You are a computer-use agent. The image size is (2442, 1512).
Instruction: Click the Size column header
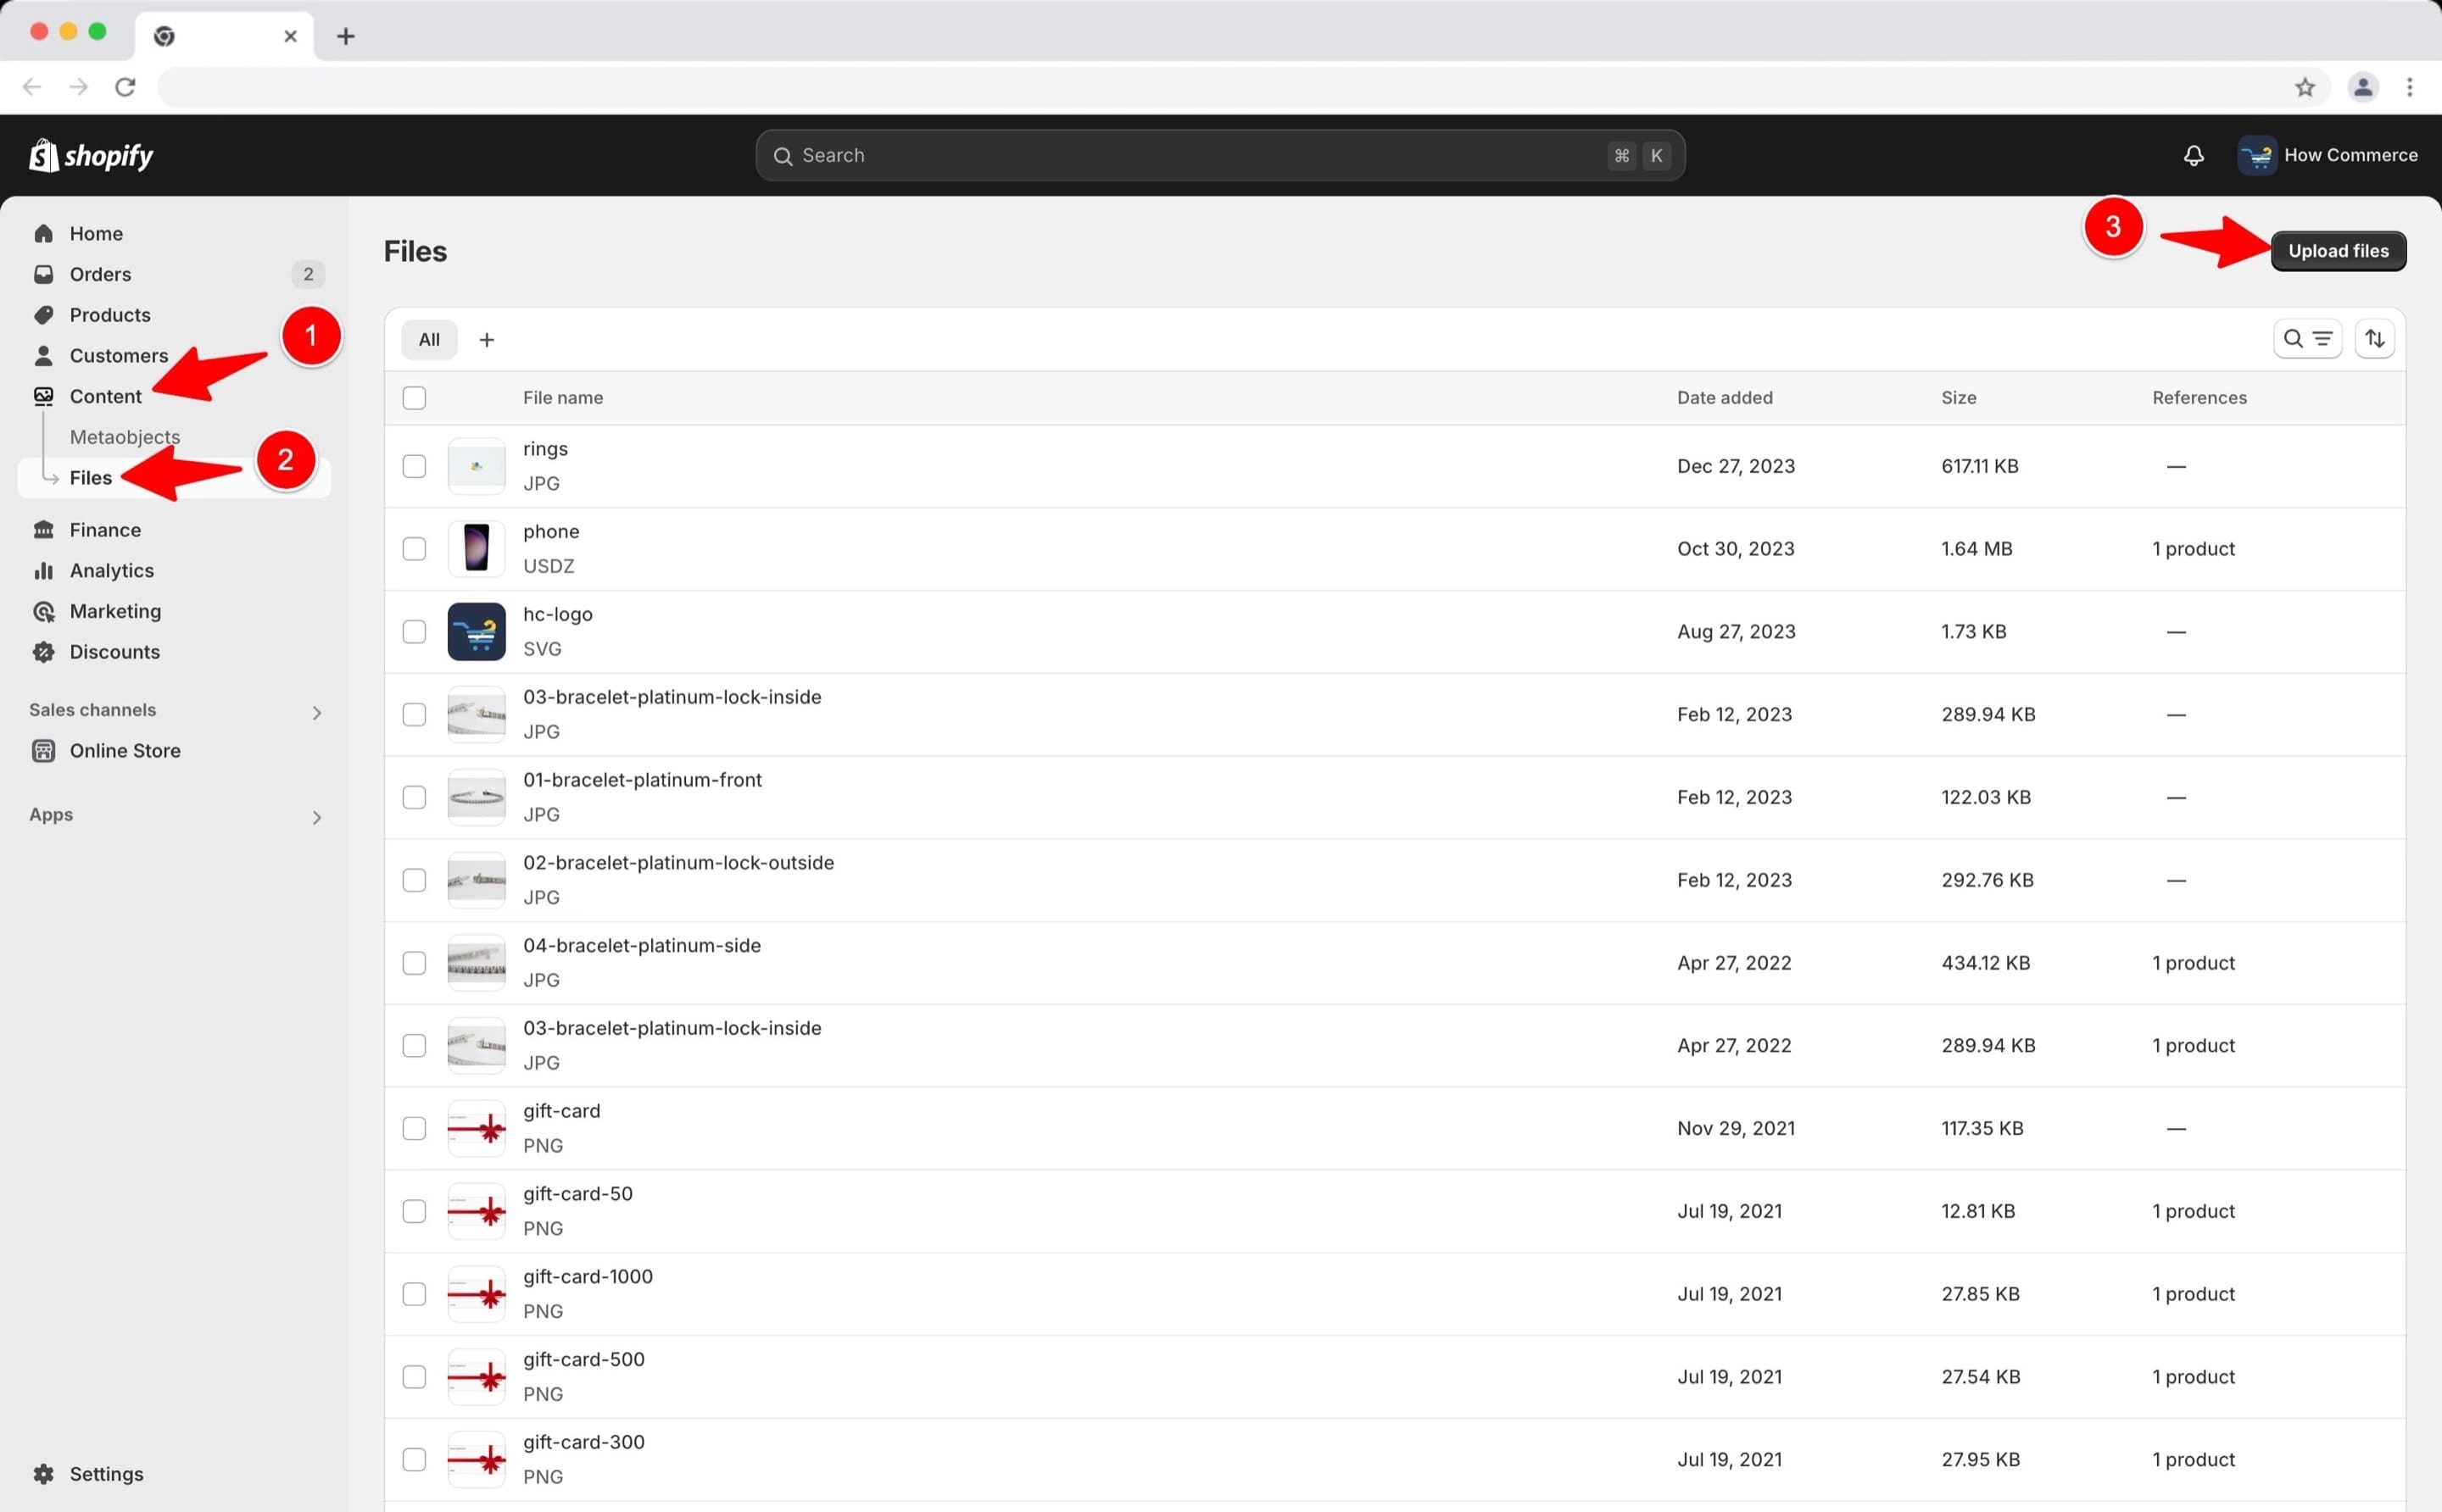1958,398
